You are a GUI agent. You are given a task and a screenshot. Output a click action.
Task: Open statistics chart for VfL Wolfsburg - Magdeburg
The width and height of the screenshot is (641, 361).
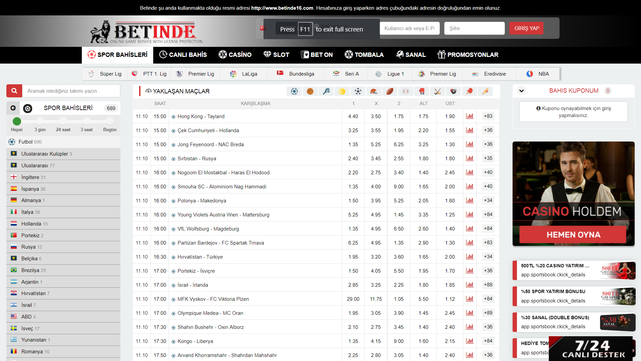pos(470,229)
